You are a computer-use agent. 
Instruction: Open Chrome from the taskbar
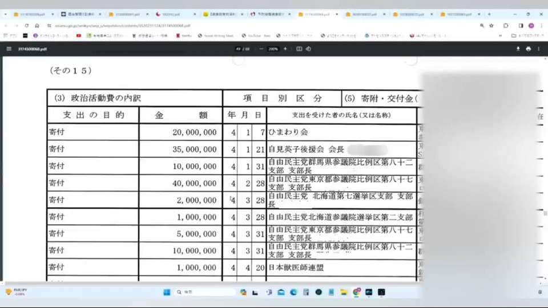[x=356, y=292]
